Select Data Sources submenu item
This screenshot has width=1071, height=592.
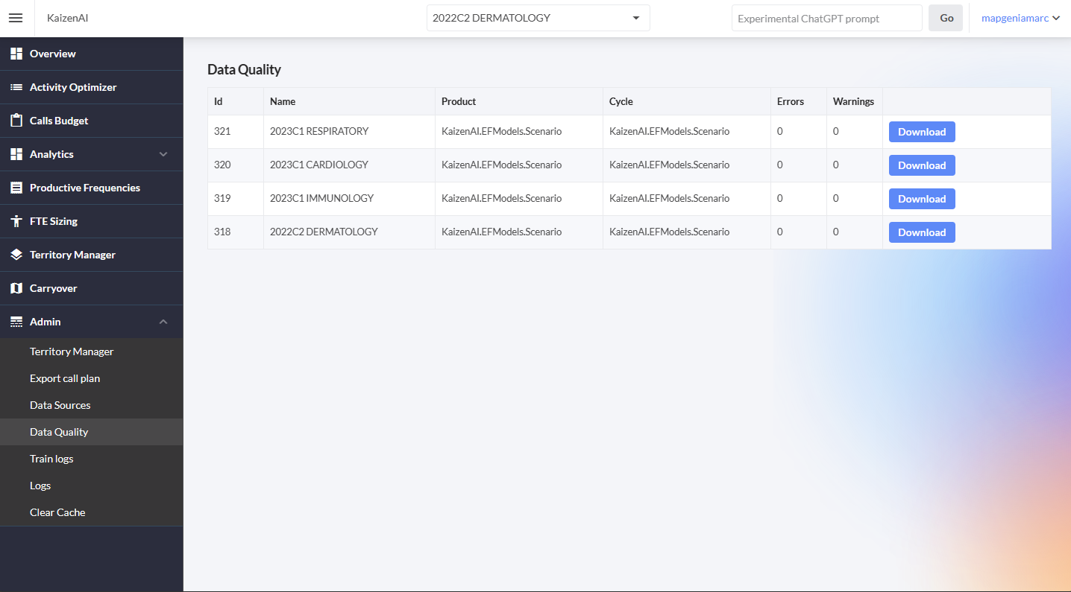(92, 405)
